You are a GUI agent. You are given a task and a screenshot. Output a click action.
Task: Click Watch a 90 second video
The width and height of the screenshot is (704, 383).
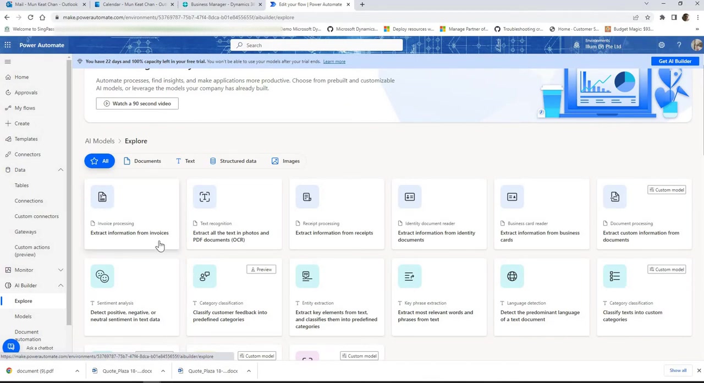tap(137, 103)
